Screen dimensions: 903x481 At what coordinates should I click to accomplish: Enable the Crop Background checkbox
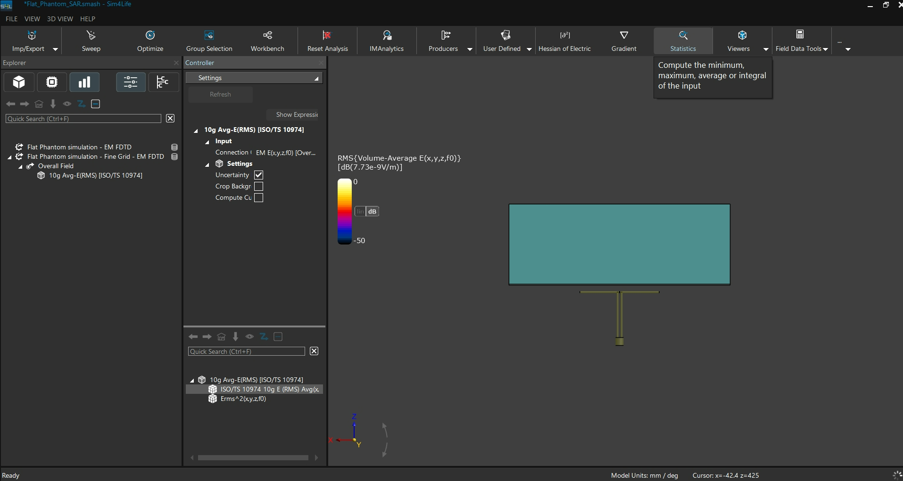pyautogui.click(x=258, y=186)
